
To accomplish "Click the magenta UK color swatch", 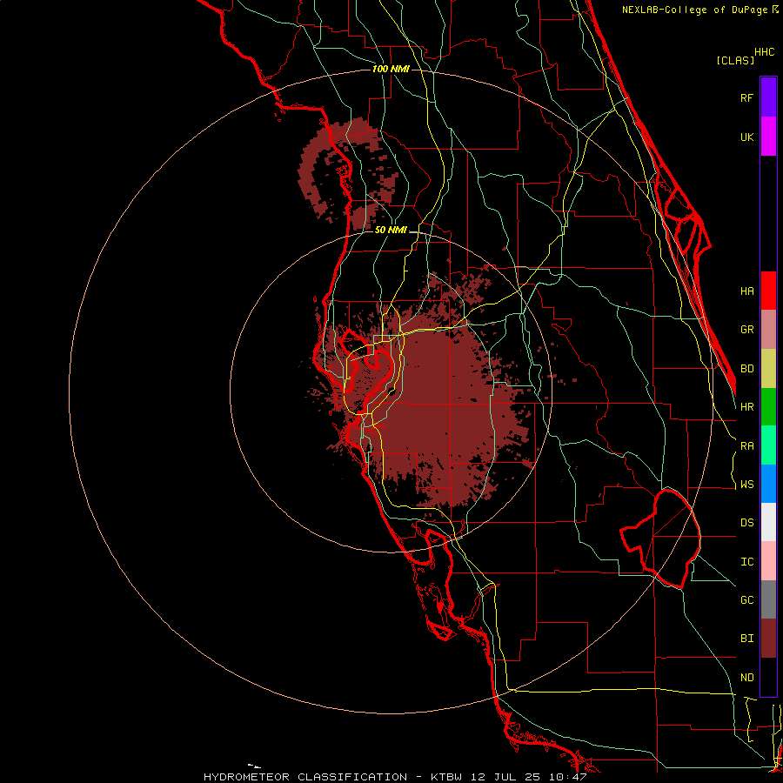I will point(768,137).
